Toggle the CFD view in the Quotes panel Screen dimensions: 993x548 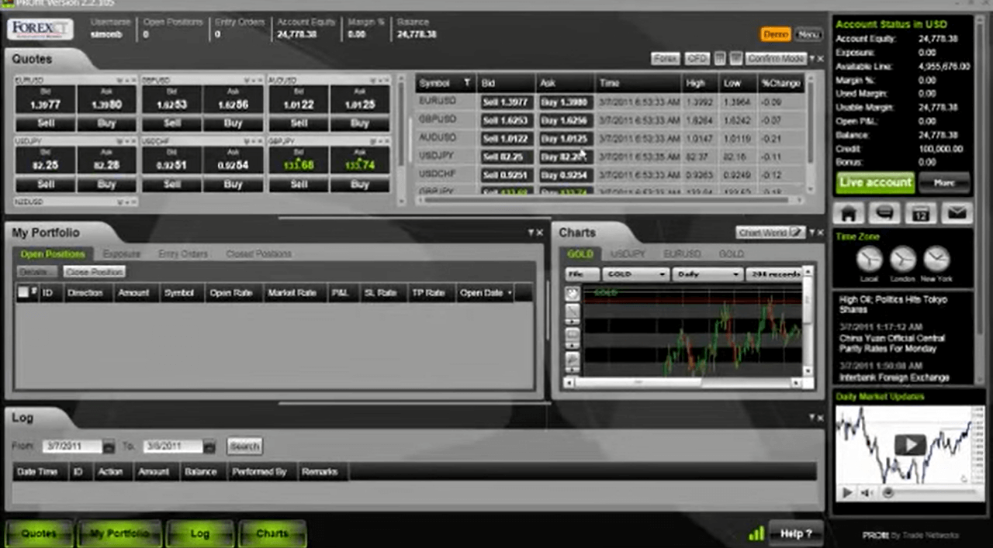point(697,58)
